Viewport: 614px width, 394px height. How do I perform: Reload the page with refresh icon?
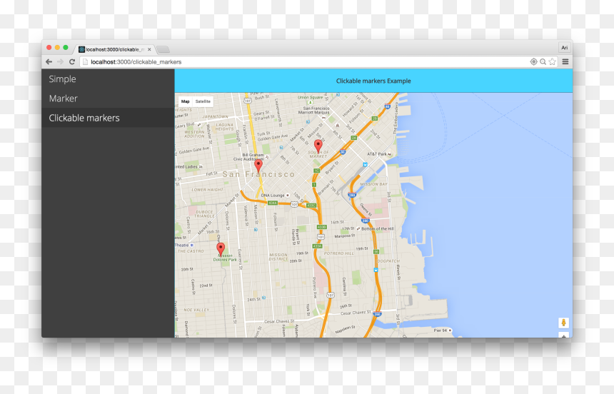coord(72,62)
